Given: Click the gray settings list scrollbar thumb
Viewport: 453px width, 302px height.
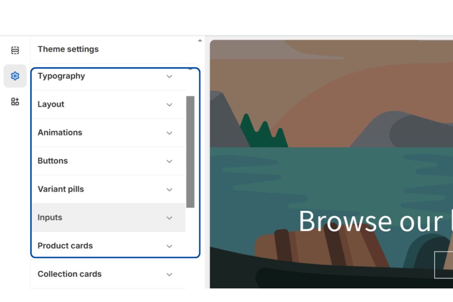Looking at the screenshot, I should click(190, 152).
